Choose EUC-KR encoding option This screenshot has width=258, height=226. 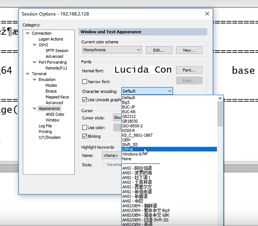pyautogui.click(x=169, y=112)
